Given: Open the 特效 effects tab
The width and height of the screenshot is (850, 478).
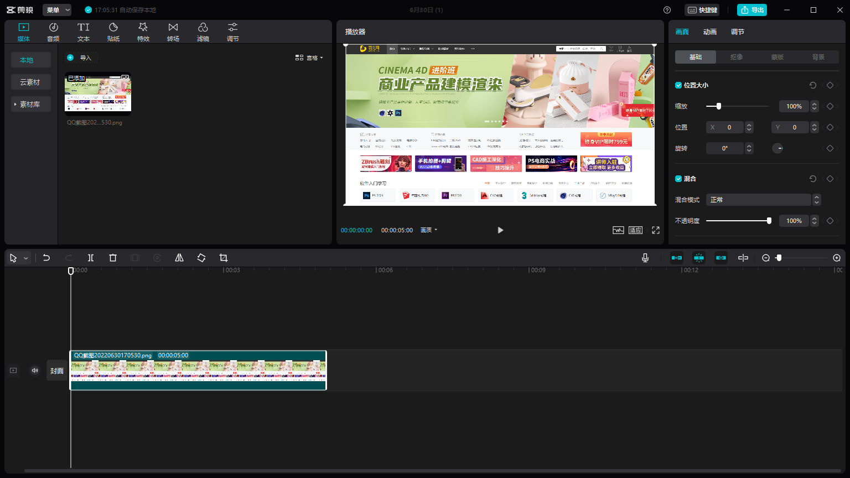Looking at the screenshot, I should (143, 32).
